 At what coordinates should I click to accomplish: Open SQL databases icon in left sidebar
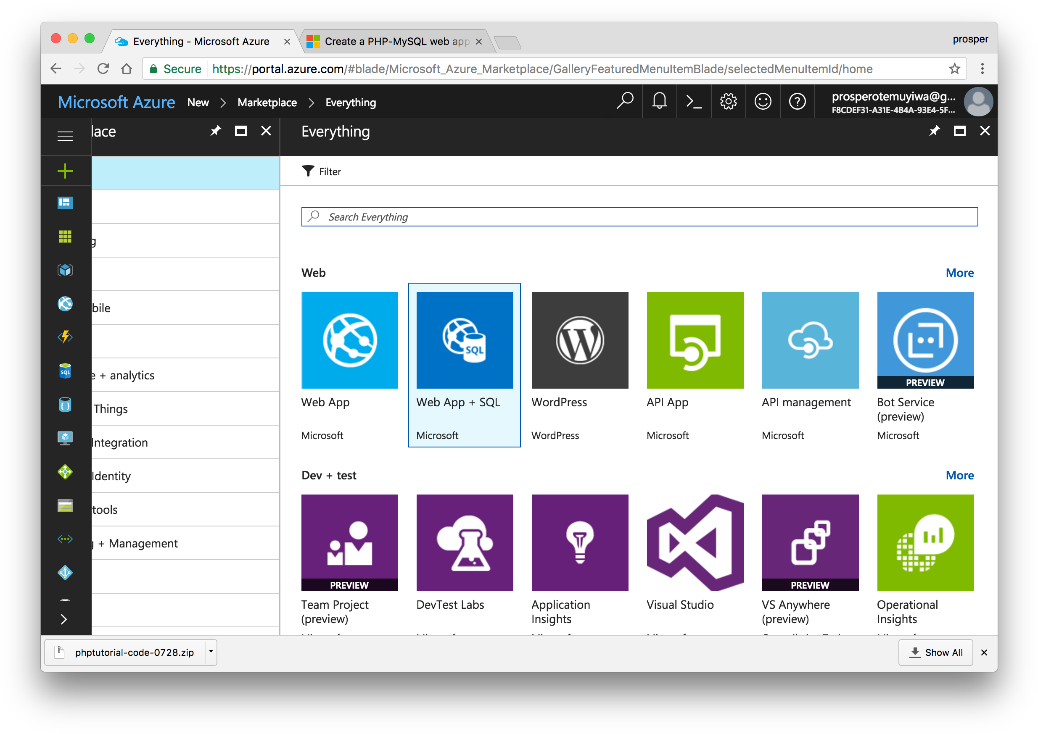point(65,371)
